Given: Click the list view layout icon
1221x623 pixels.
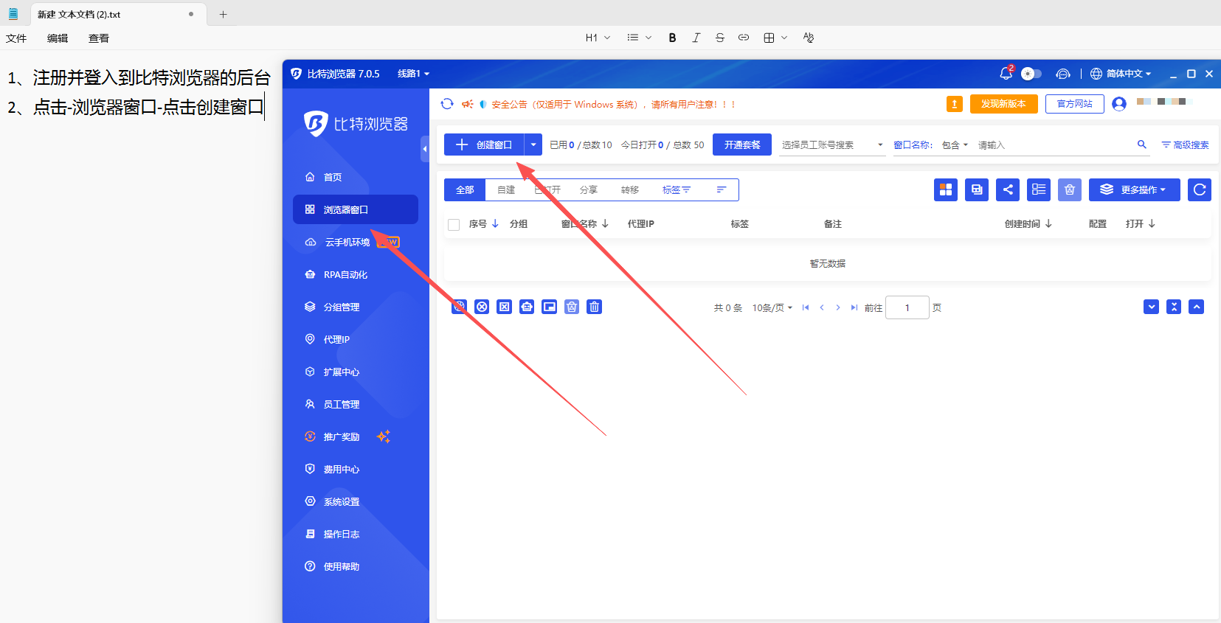Looking at the screenshot, I should (1039, 189).
